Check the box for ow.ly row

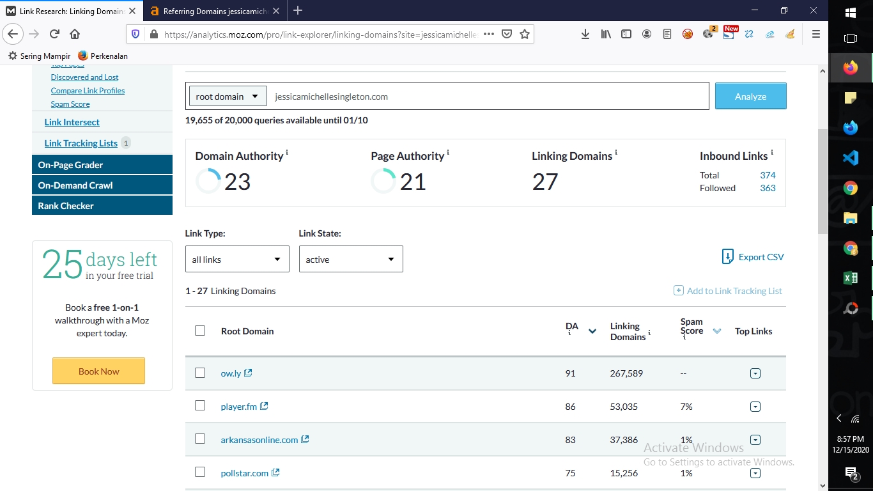(x=200, y=373)
